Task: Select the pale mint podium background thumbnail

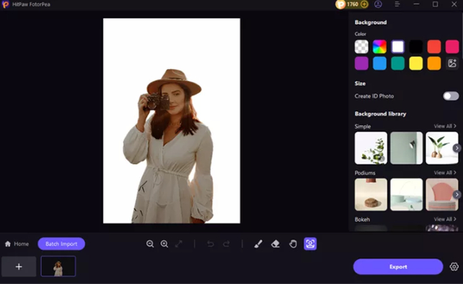Action: pyautogui.click(x=406, y=194)
